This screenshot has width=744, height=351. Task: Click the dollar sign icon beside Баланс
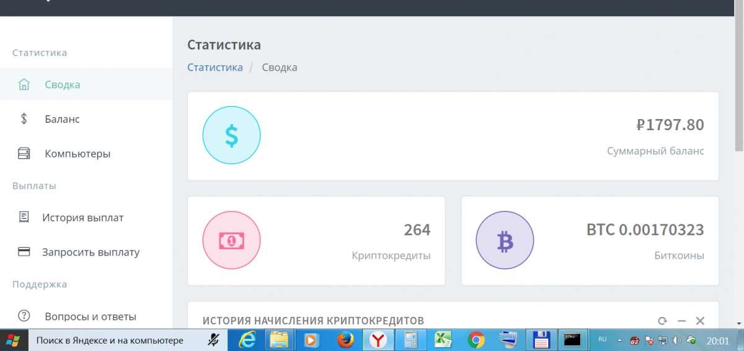(x=24, y=118)
